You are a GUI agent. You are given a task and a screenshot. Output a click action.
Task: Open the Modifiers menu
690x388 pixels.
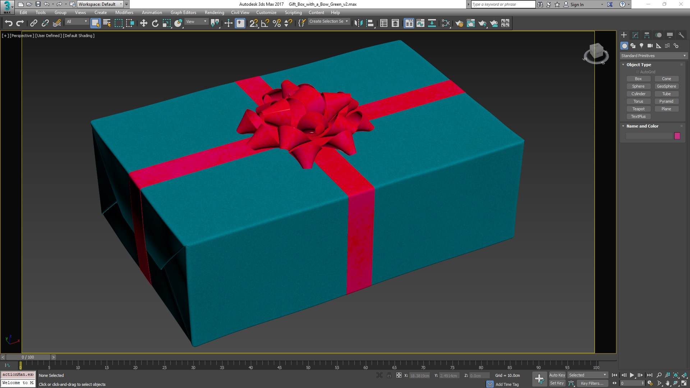coord(124,13)
